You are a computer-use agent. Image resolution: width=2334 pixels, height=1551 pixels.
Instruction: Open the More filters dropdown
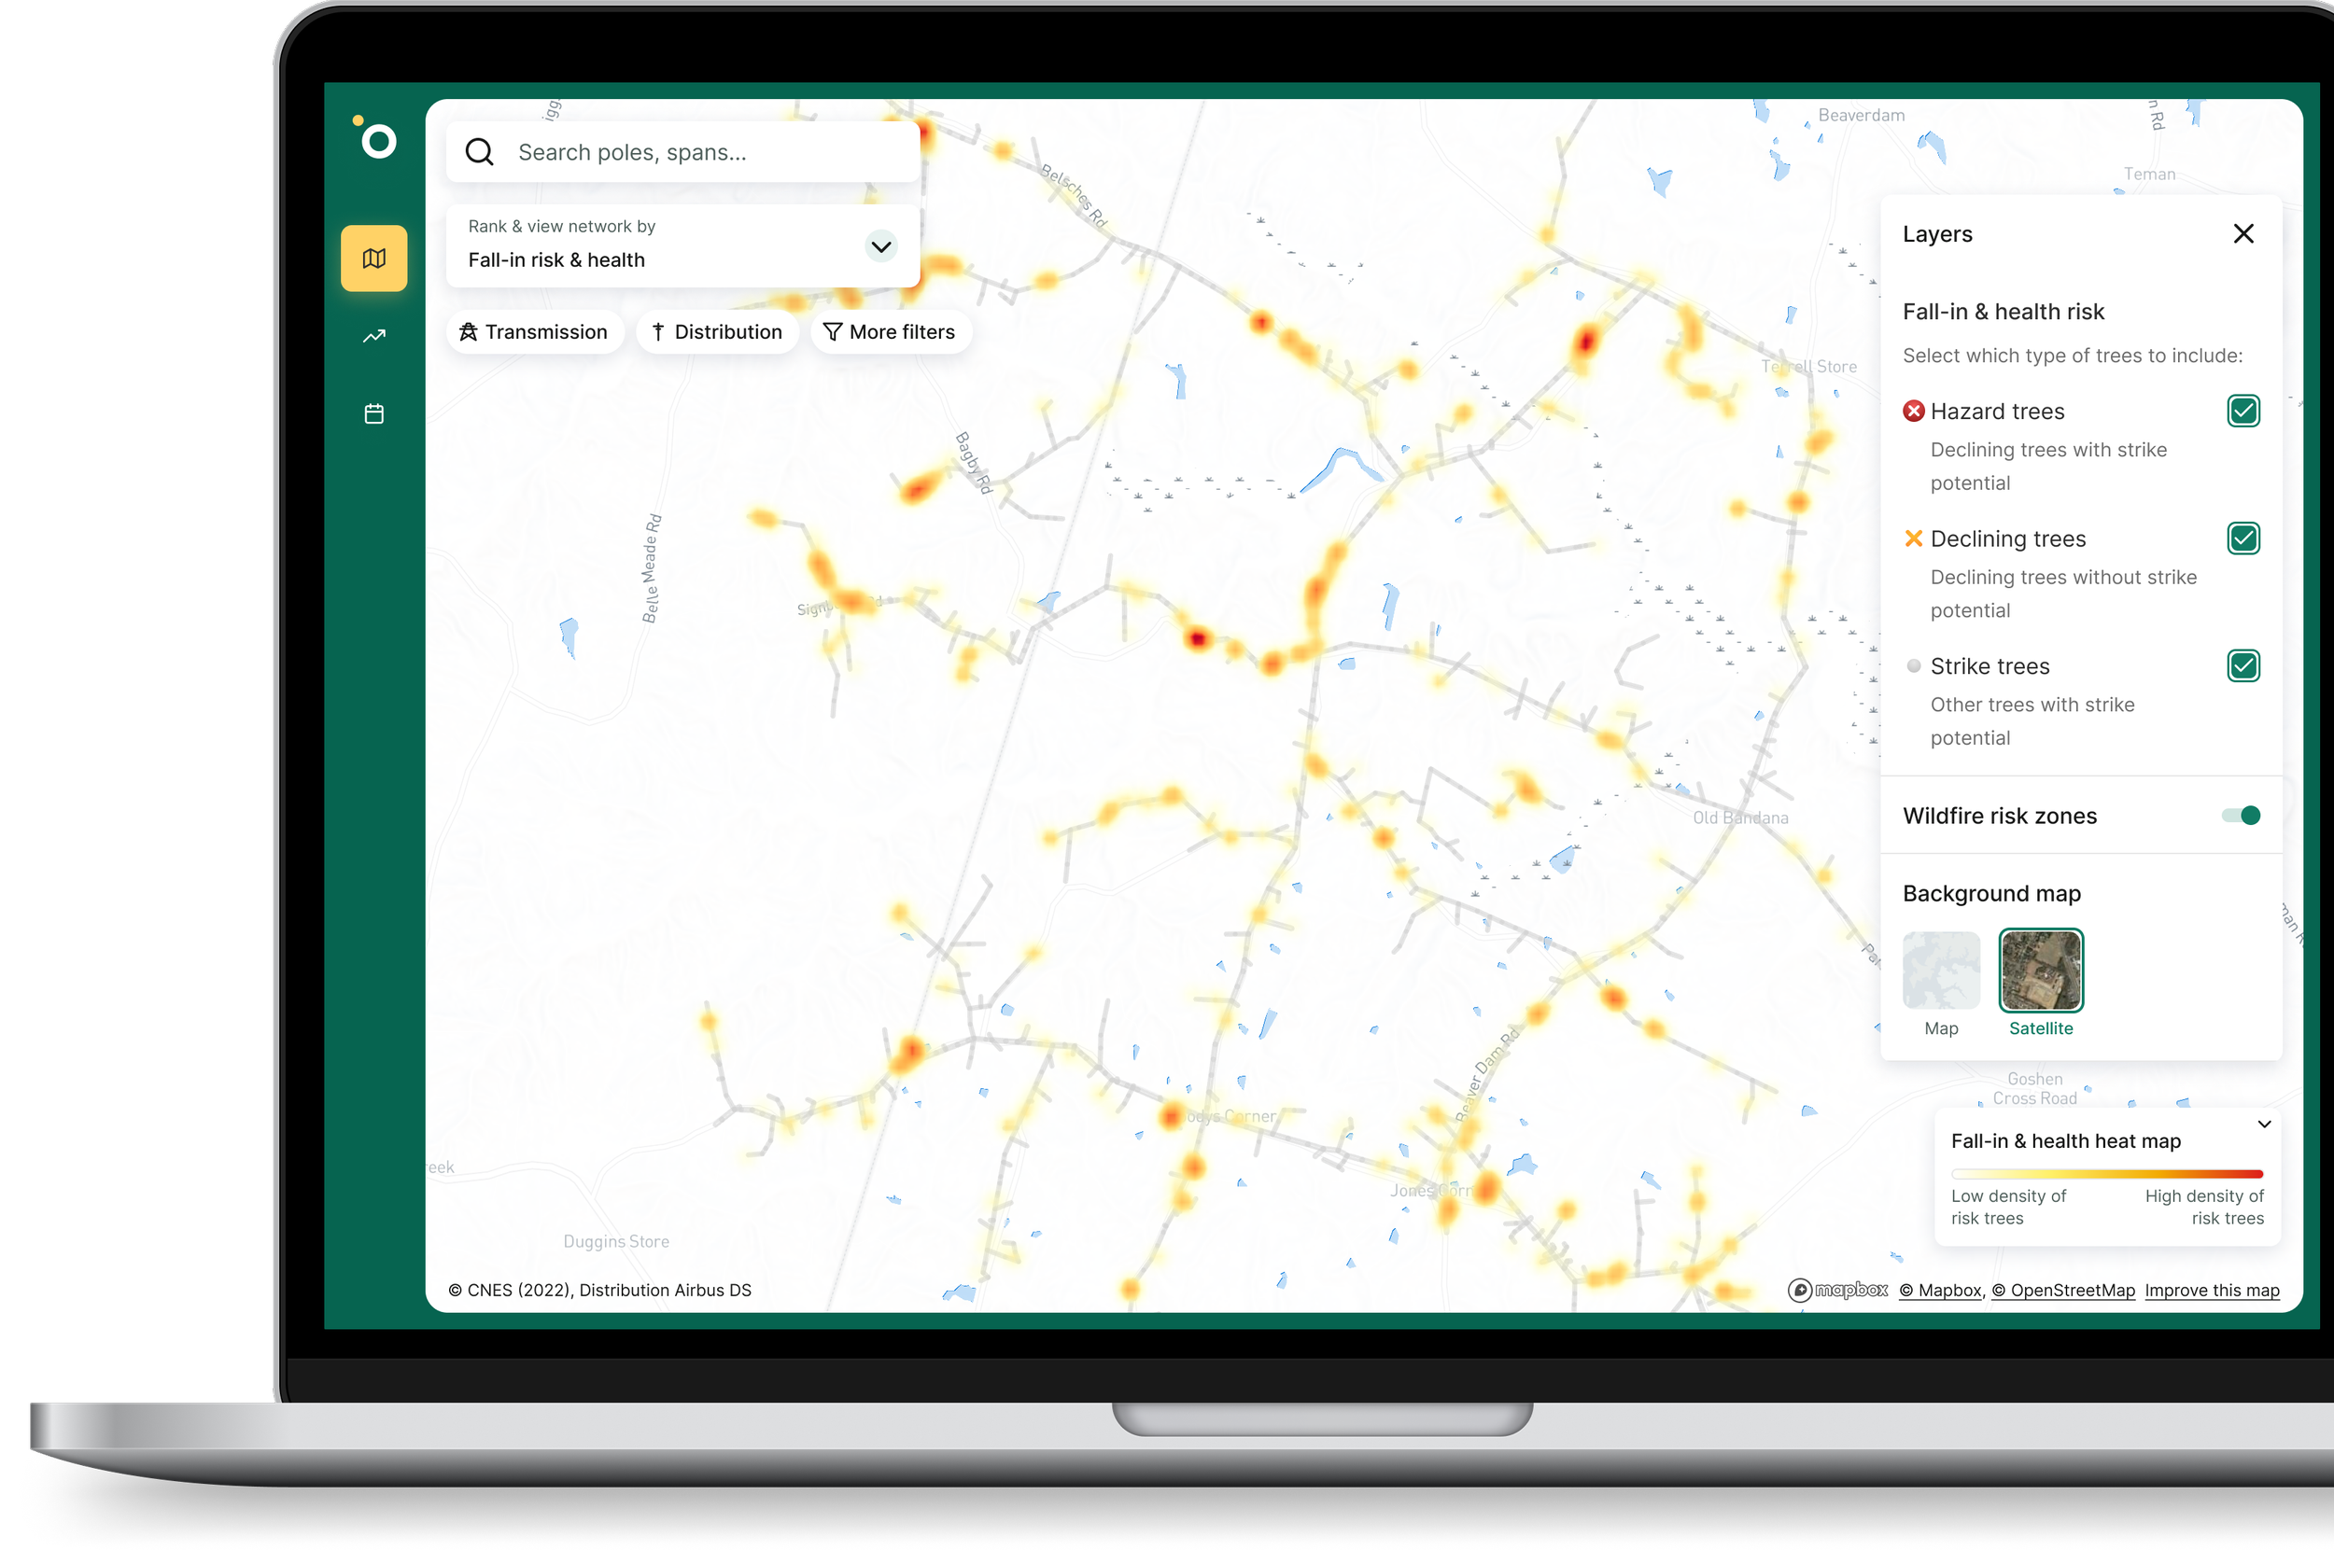(890, 332)
